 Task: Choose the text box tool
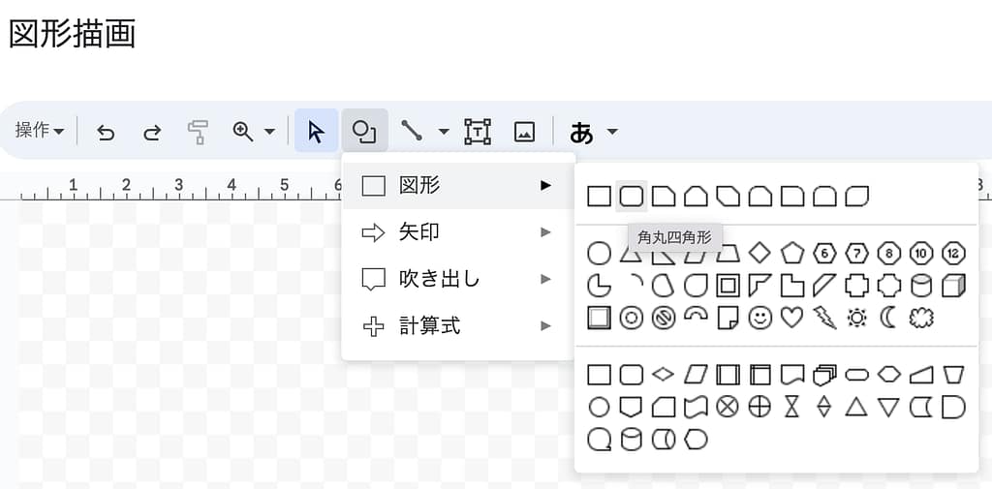coord(478,131)
